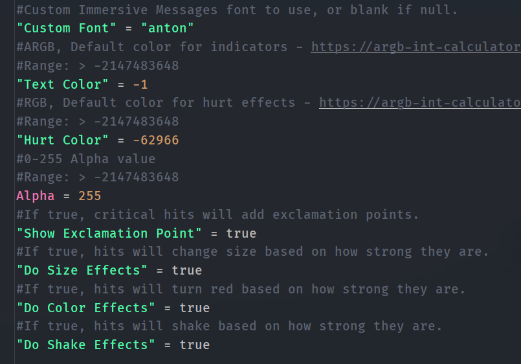Click the true value for Show Exclamation Point

(241, 233)
